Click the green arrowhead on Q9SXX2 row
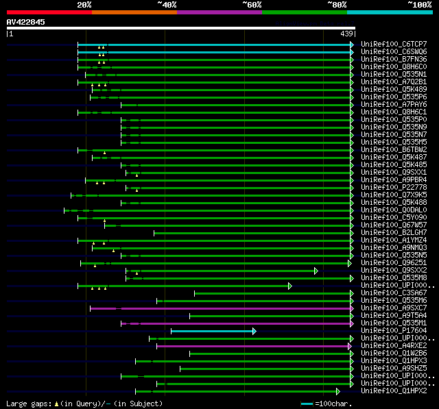This screenshot has height=409, width=439. click(316, 271)
